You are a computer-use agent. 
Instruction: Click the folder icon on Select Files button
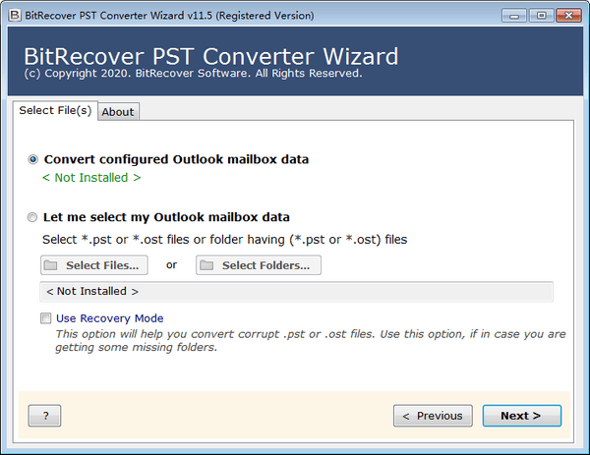(50, 265)
